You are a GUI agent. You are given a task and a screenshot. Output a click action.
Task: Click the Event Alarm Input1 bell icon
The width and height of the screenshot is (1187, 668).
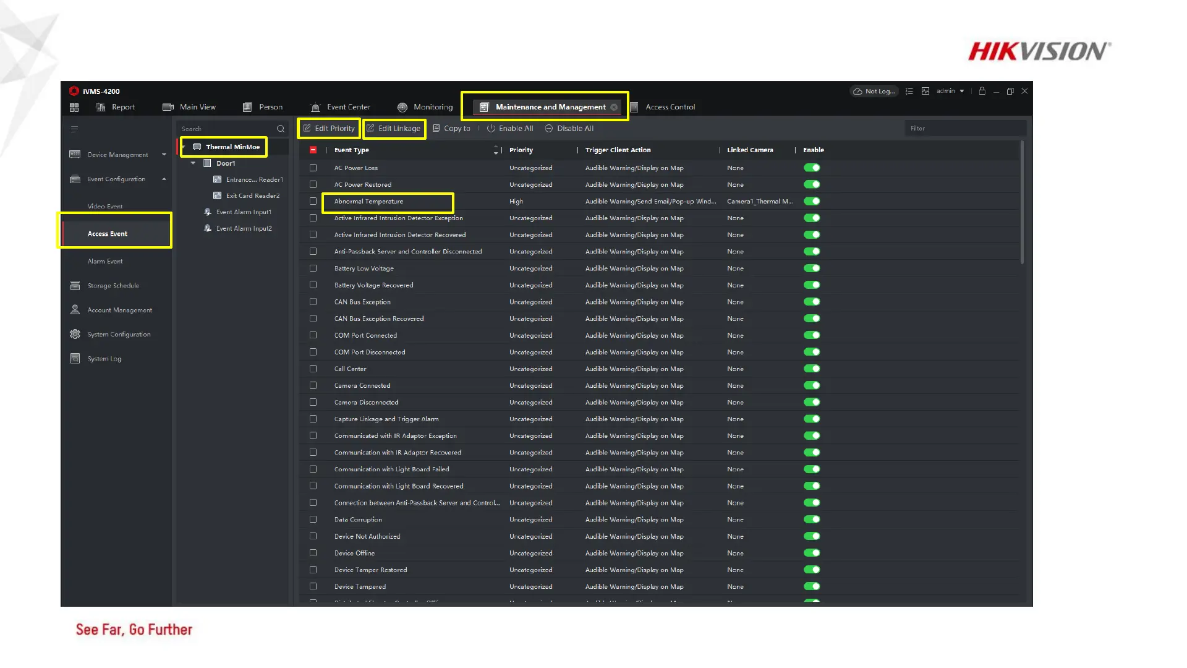click(208, 212)
